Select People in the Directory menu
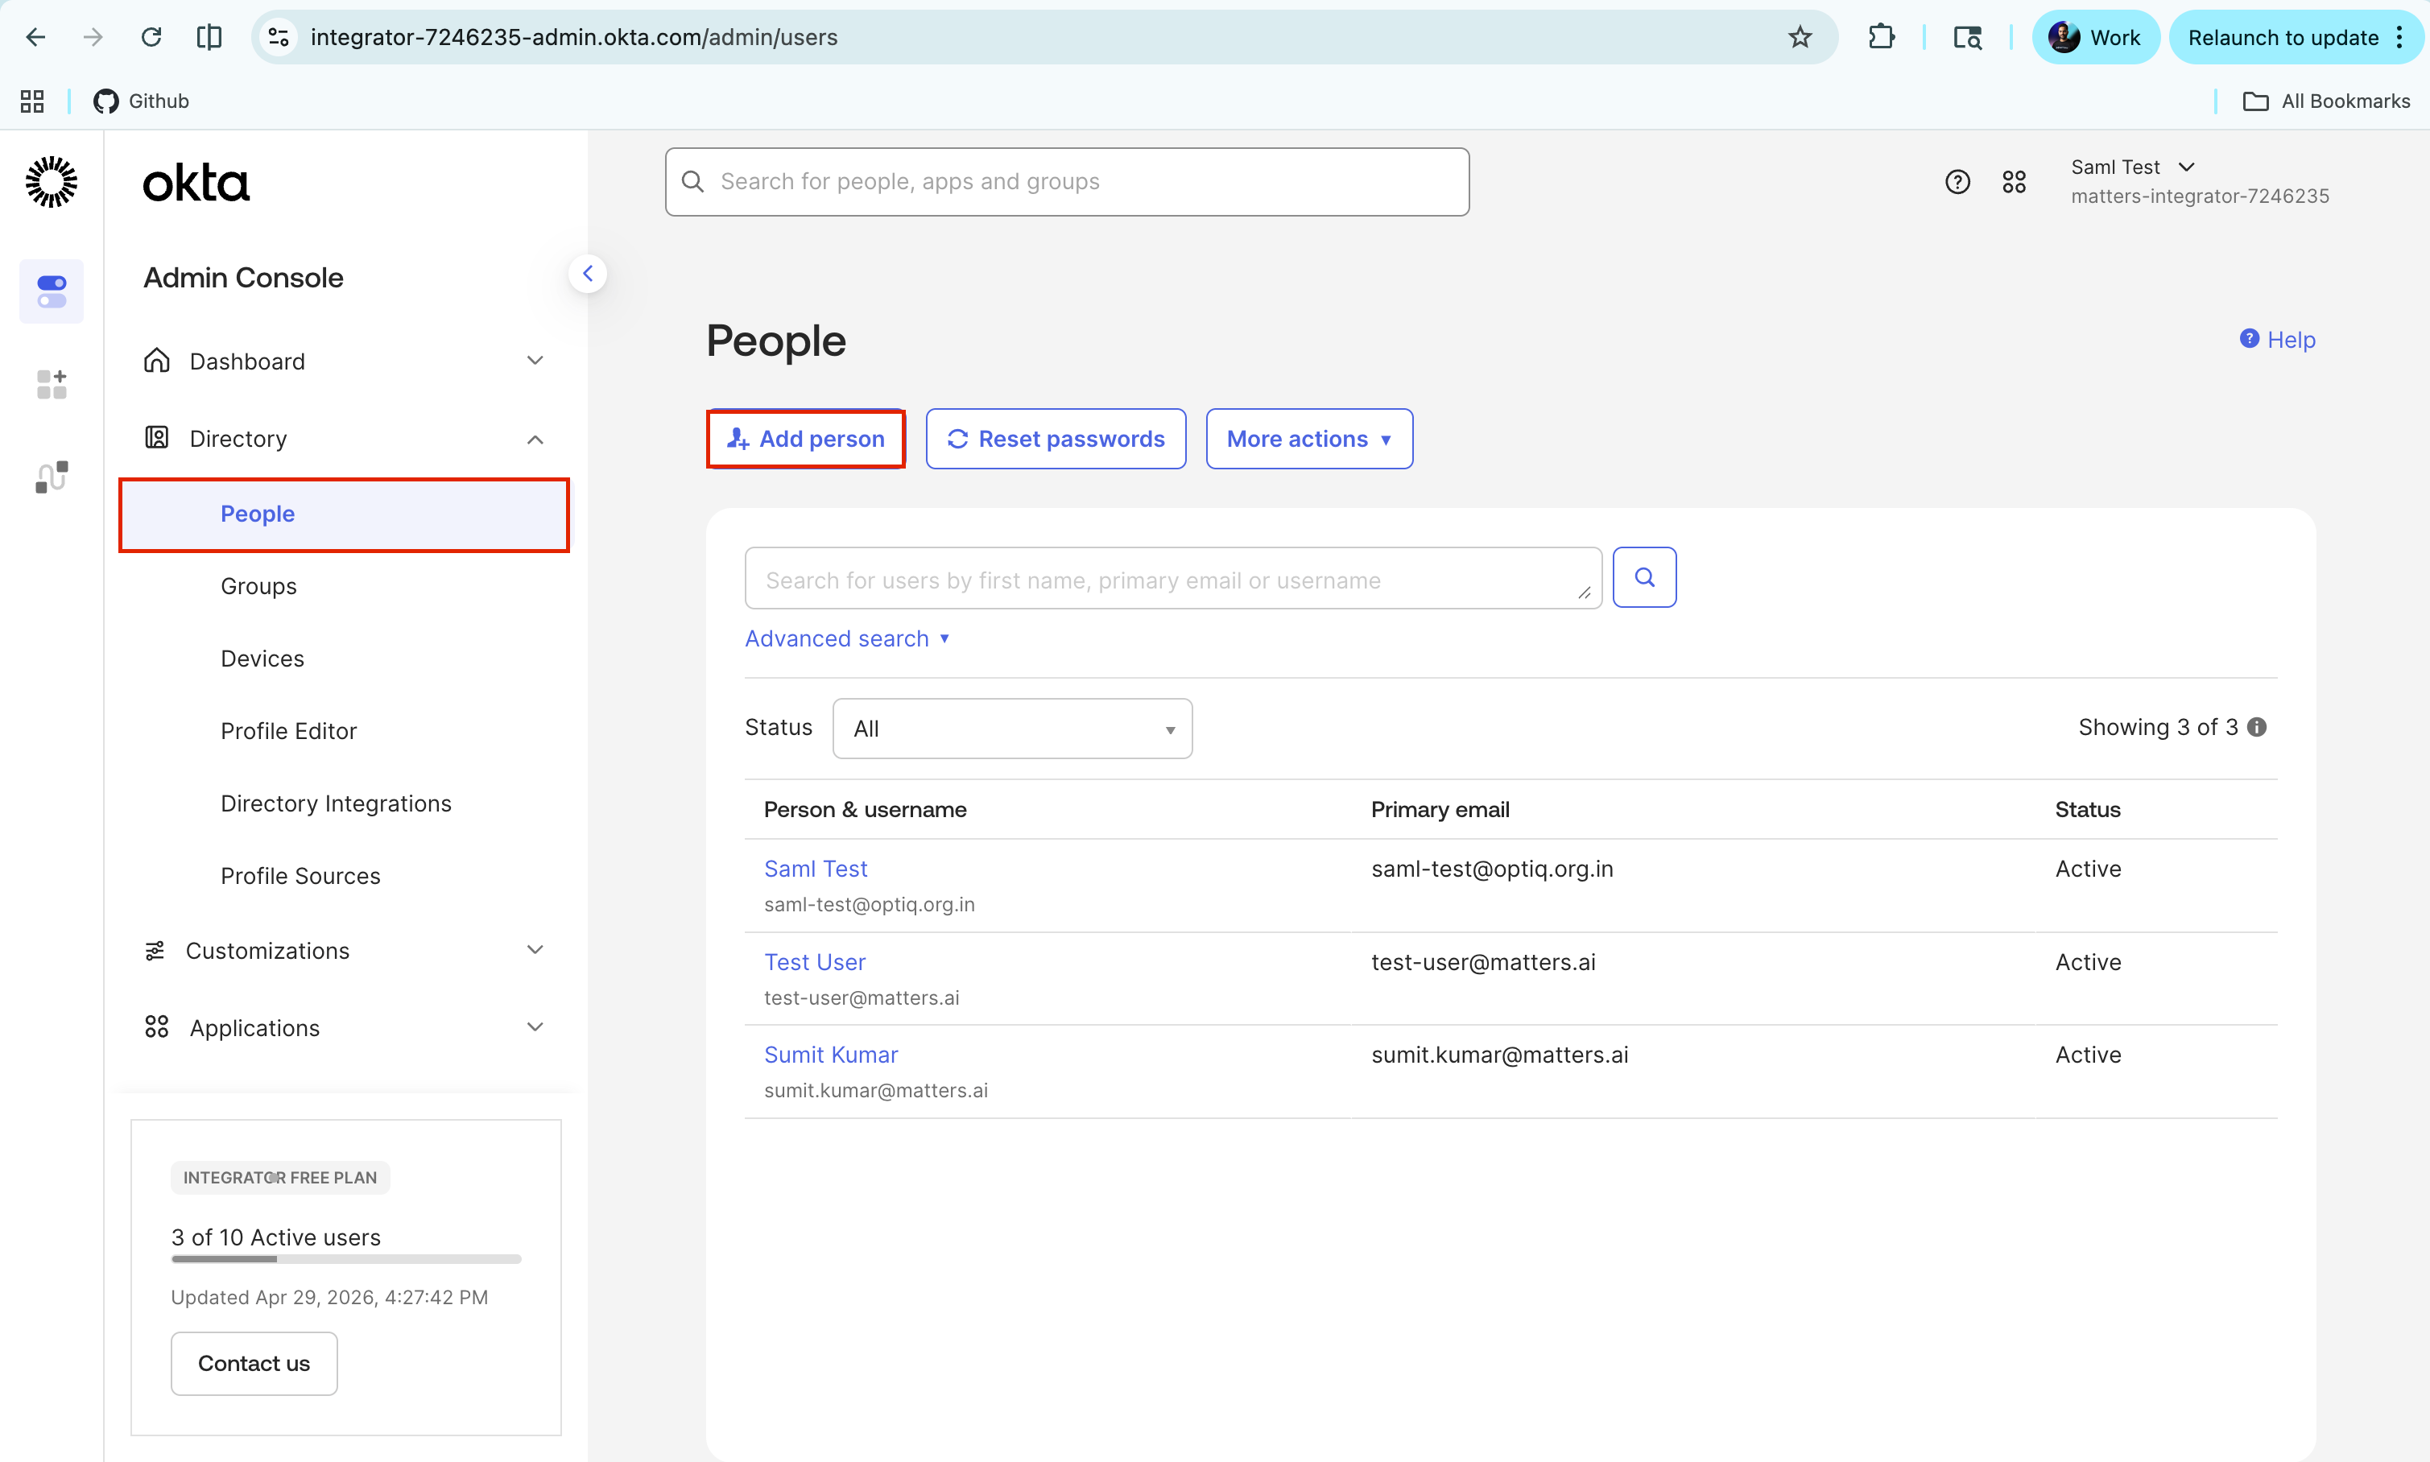 344,514
